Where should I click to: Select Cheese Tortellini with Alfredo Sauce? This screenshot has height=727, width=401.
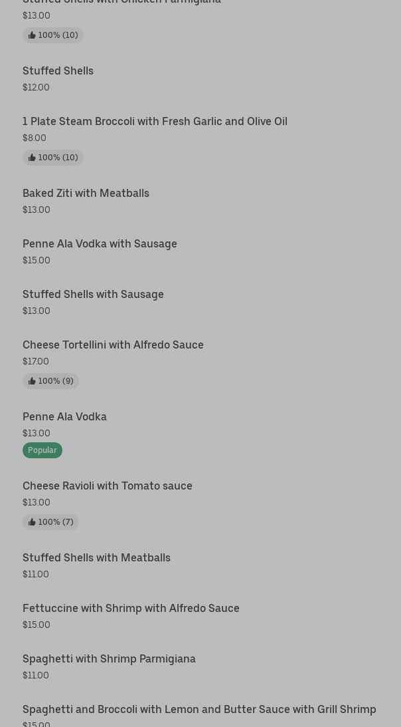[x=113, y=345]
